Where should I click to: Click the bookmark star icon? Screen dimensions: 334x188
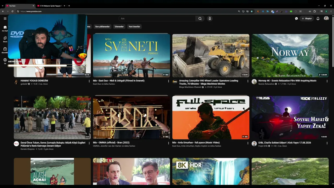pyautogui.click(x=252, y=11)
